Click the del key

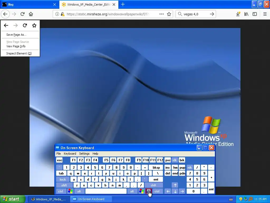(168, 173)
